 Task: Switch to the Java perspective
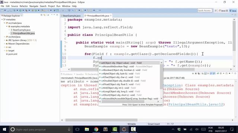[233, 11]
